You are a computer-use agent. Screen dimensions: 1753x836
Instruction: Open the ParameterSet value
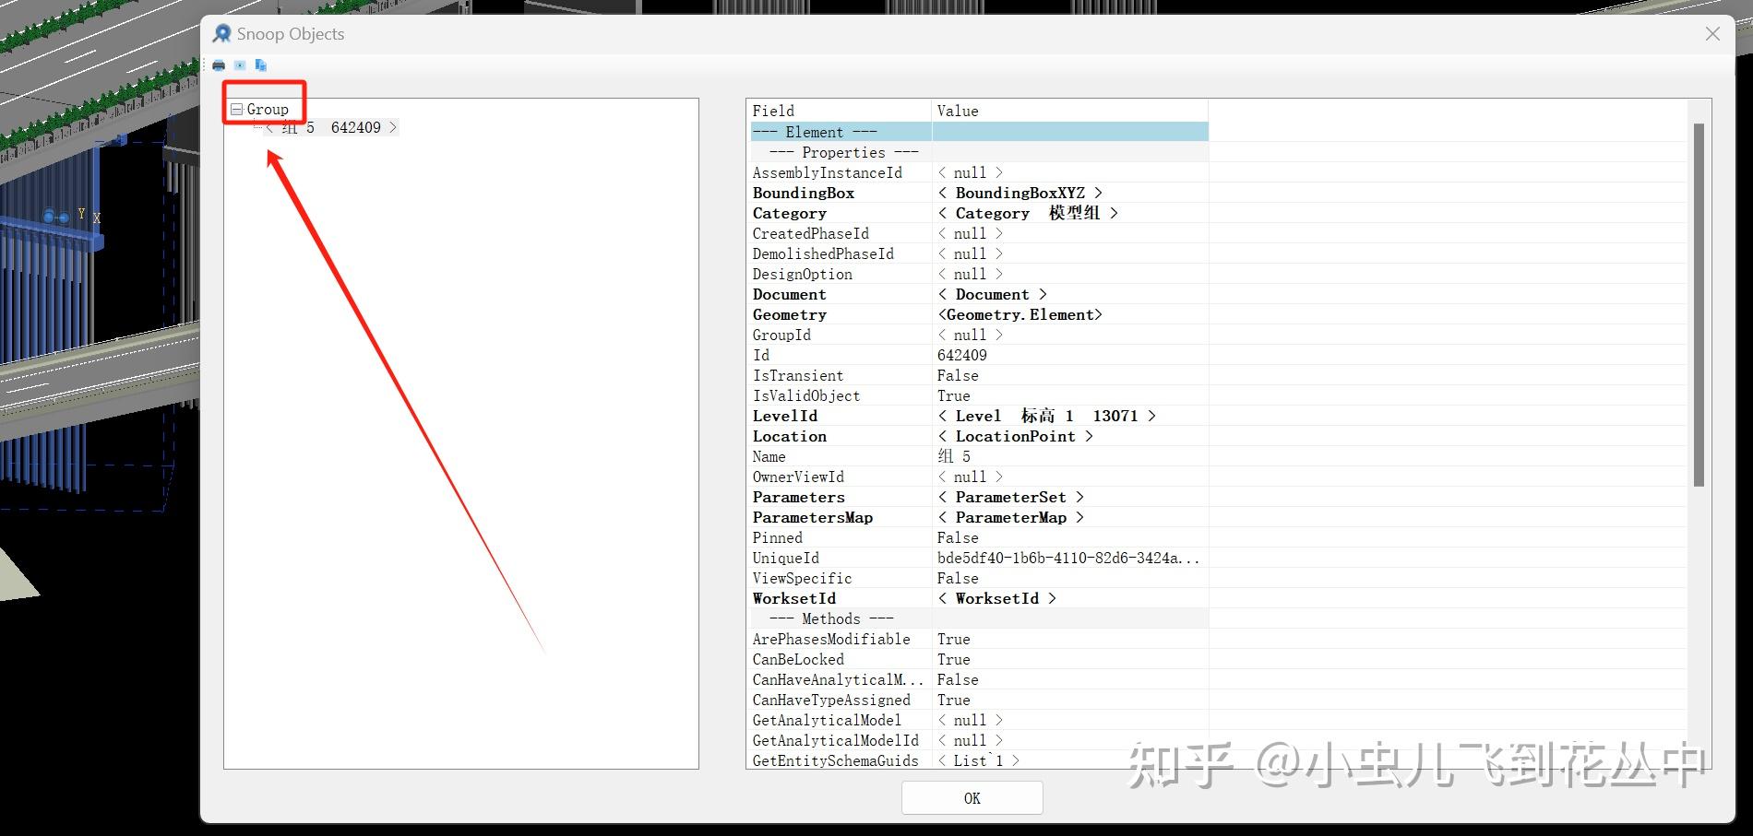(1010, 498)
